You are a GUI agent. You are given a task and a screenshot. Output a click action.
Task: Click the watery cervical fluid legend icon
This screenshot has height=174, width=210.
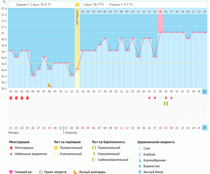(140, 166)
